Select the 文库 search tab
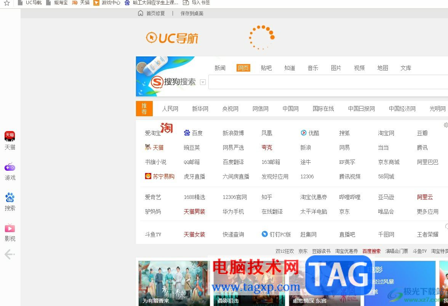The width and height of the screenshot is (448, 306). coord(406,68)
